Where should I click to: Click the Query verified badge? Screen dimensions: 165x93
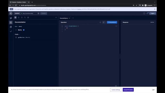pyautogui.click(x=24, y=30)
